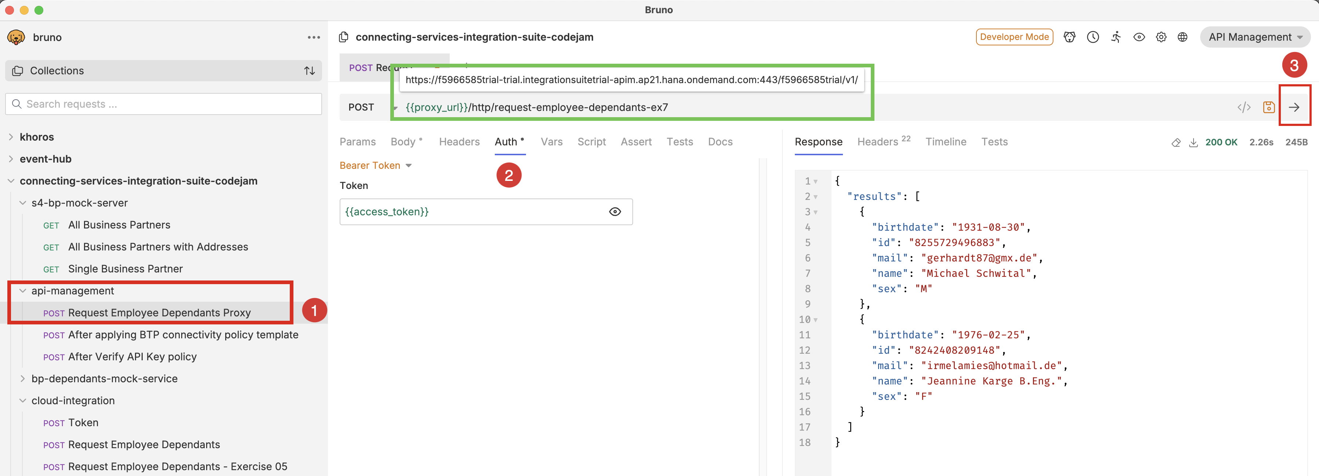Screen dimensions: 1319x476
Task: Open response Headers 22 tab
Action: click(884, 142)
